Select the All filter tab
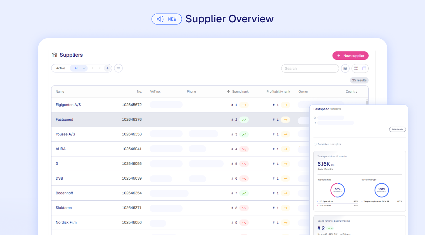Viewport: 425px width, 235px height. tap(79, 68)
